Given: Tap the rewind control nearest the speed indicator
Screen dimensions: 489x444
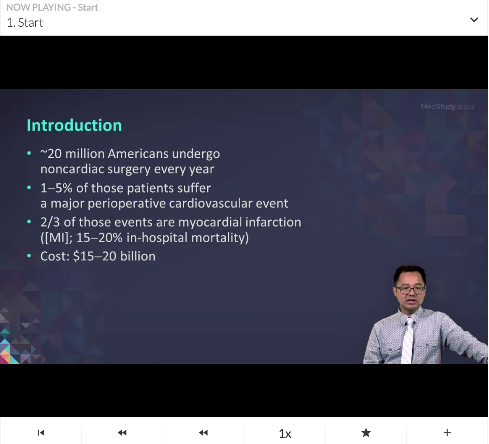Looking at the screenshot, I should click(x=203, y=432).
